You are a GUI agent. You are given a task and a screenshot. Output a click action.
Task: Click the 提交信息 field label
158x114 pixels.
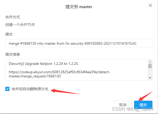click(x=13, y=54)
